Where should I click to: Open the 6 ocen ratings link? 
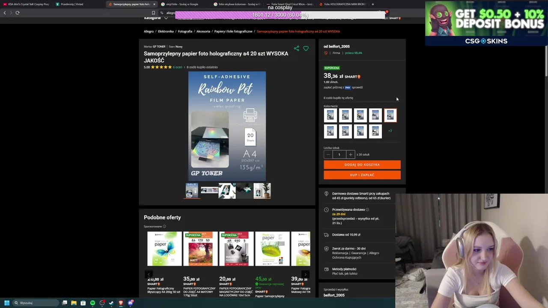[177, 67]
